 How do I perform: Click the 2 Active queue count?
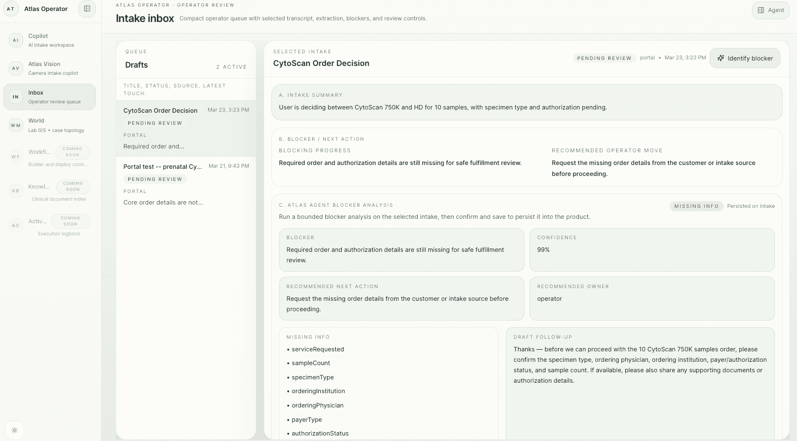(232, 67)
